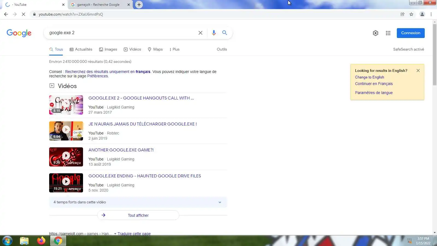Play the Robtec video thumbnail

pos(66,131)
